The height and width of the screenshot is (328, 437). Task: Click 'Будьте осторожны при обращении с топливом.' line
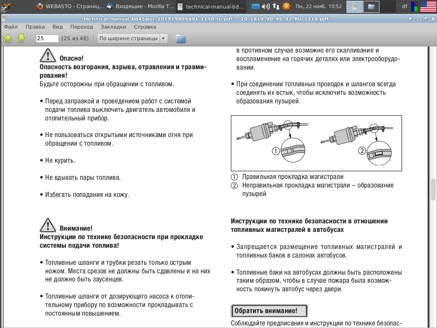point(107,84)
